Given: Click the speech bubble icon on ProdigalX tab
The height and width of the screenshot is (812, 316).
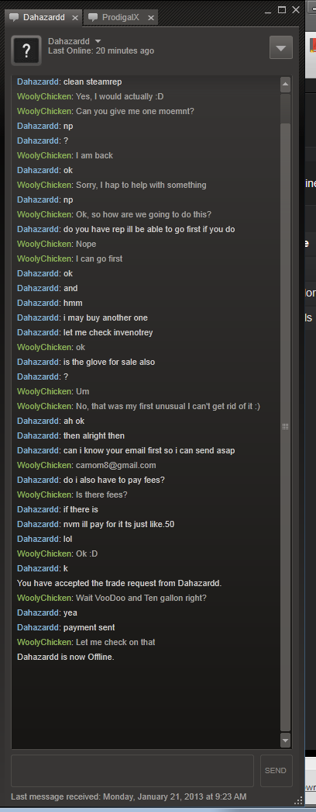Looking at the screenshot, I should click(x=93, y=18).
